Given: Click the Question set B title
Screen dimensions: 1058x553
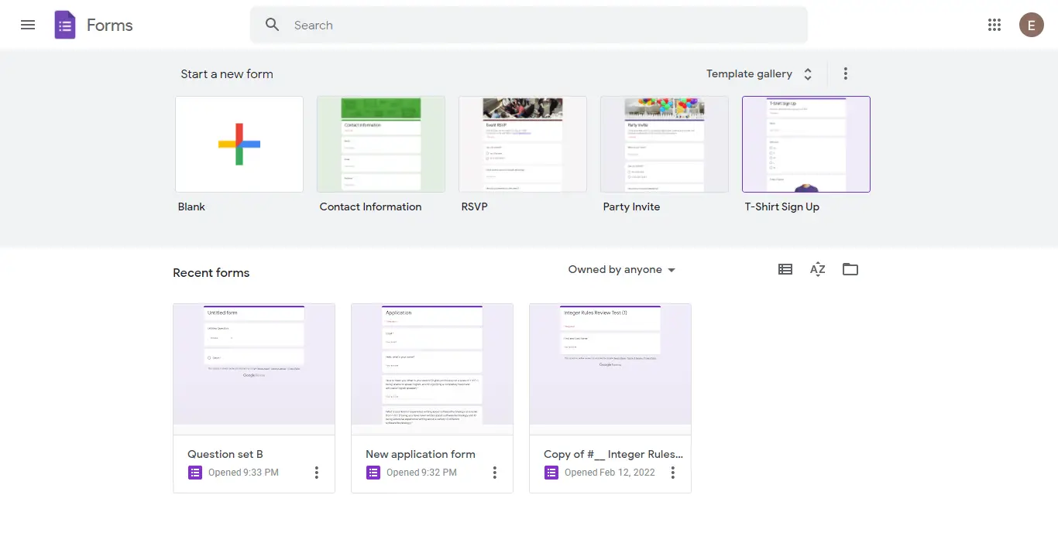Looking at the screenshot, I should pos(225,454).
